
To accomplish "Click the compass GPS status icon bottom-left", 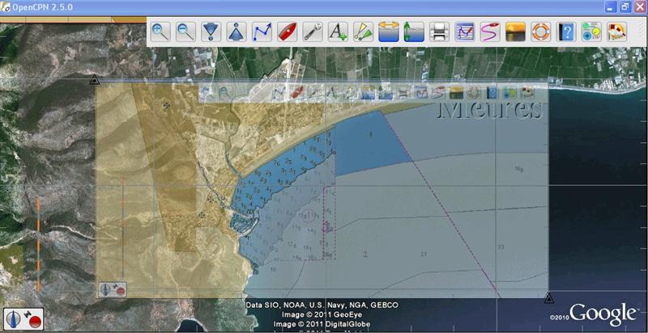I will coord(23,318).
